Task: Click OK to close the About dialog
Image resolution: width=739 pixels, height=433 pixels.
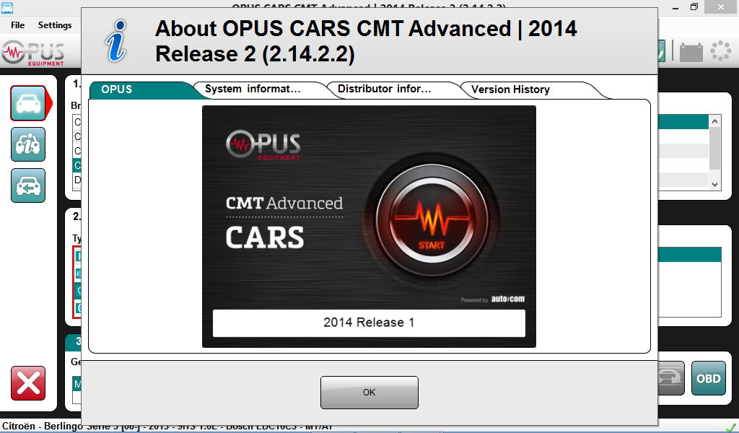Action: (369, 393)
